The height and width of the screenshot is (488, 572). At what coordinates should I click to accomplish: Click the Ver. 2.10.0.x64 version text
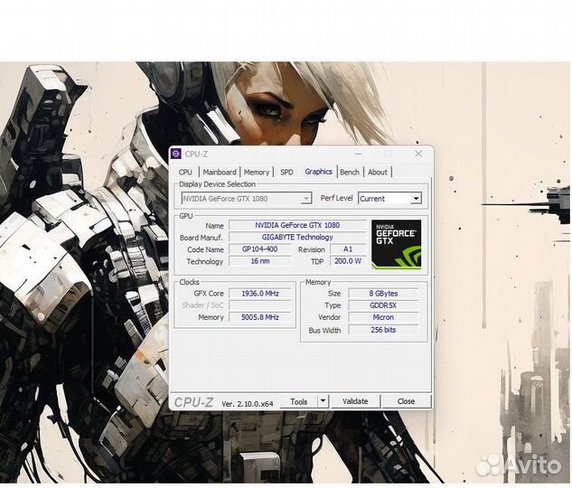coord(248,404)
